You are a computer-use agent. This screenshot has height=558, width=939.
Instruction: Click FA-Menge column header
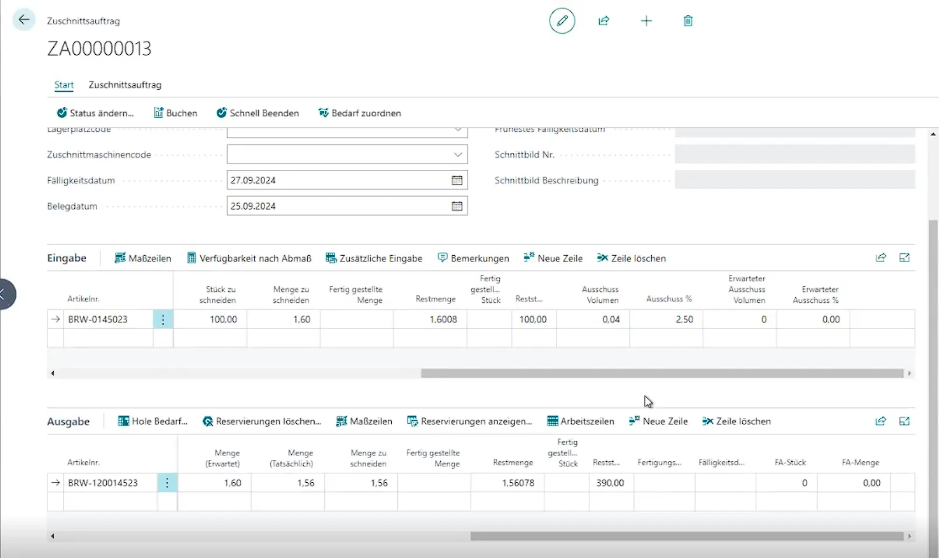click(x=860, y=462)
